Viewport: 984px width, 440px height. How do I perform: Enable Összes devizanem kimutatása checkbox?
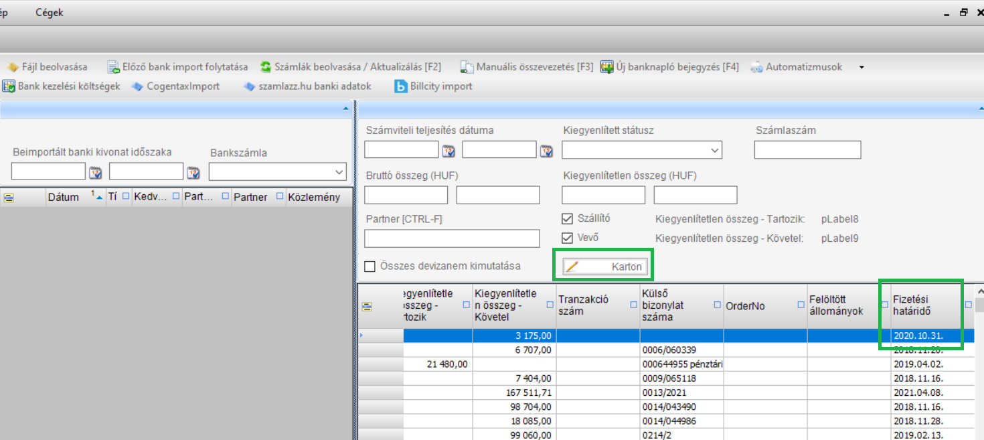[x=370, y=267]
